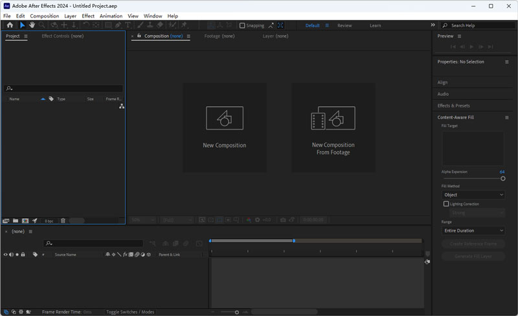Screen dimensions: 518x316
Task: Open the Composition menu
Action: click(x=44, y=16)
